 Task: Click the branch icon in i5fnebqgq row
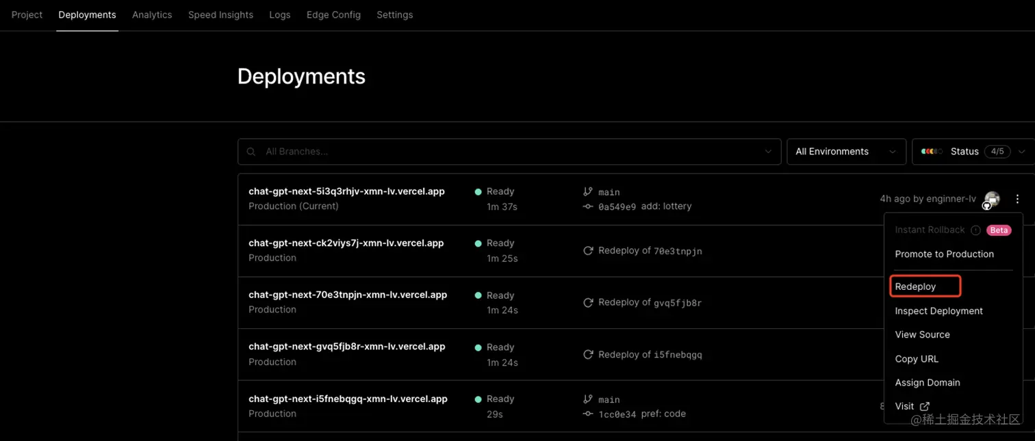pyautogui.click(x=587, y=399)
